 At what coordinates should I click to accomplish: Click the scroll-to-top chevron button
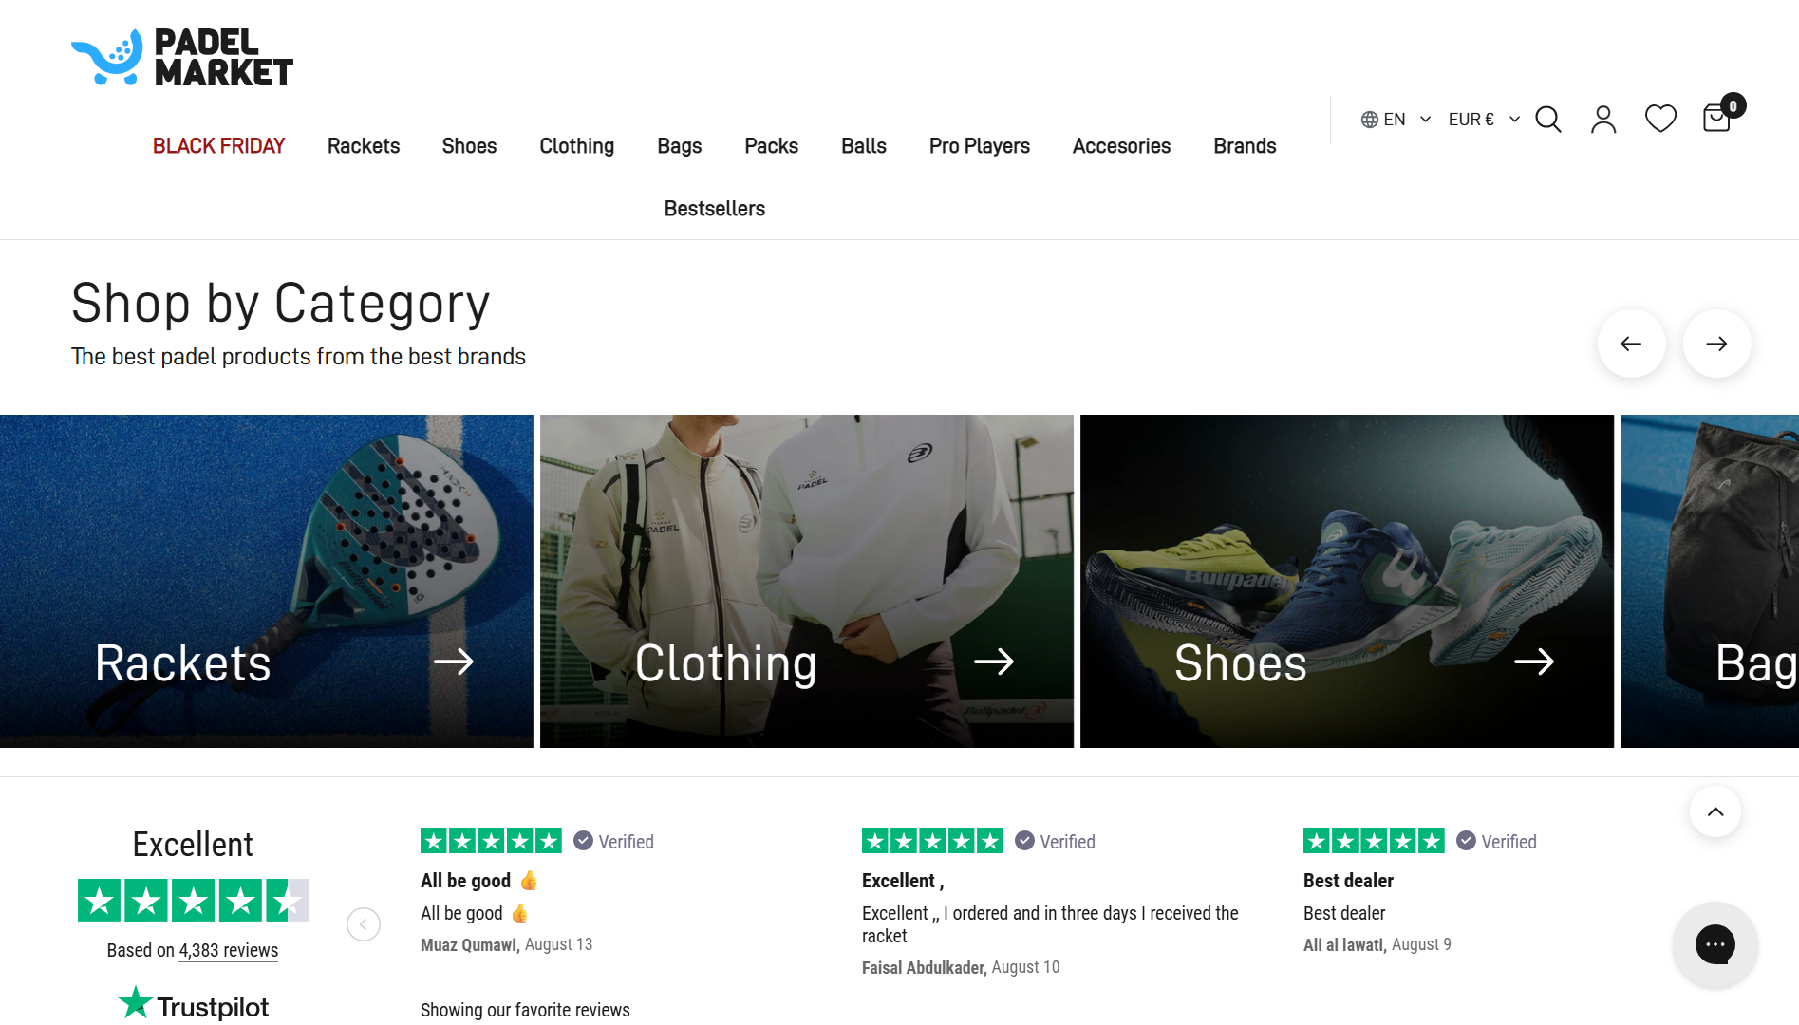(1715, 811)
